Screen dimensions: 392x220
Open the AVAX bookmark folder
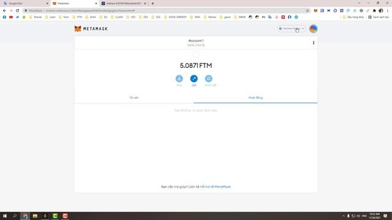[91, 17]
